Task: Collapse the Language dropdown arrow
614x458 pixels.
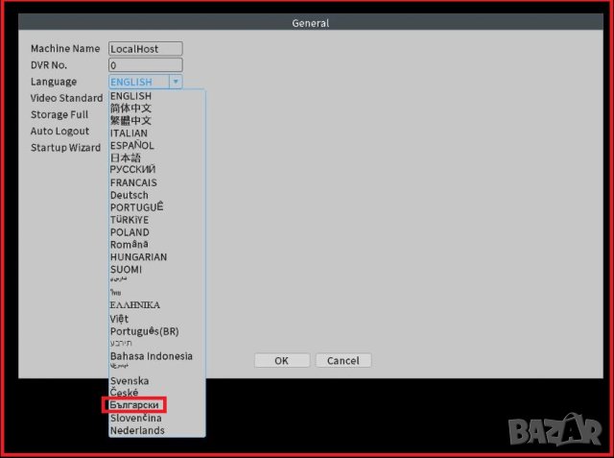Action: pos(175,83)
